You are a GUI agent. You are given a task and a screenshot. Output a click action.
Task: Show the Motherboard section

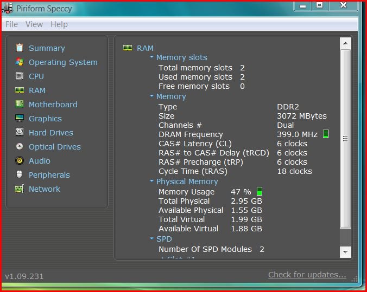coord(53,105)
